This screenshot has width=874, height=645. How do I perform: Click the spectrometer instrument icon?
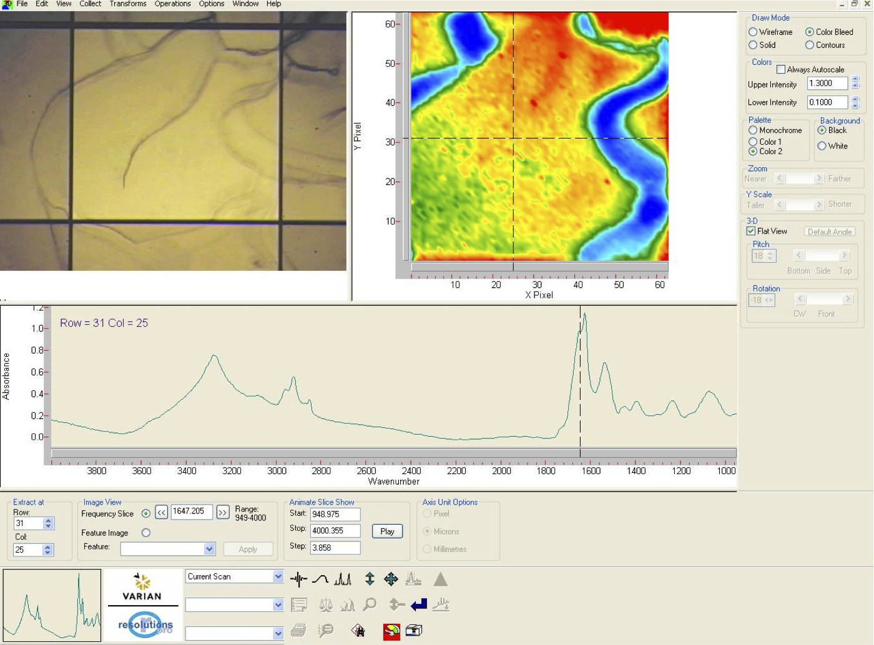pyautogui.click(x=414, y=631)
